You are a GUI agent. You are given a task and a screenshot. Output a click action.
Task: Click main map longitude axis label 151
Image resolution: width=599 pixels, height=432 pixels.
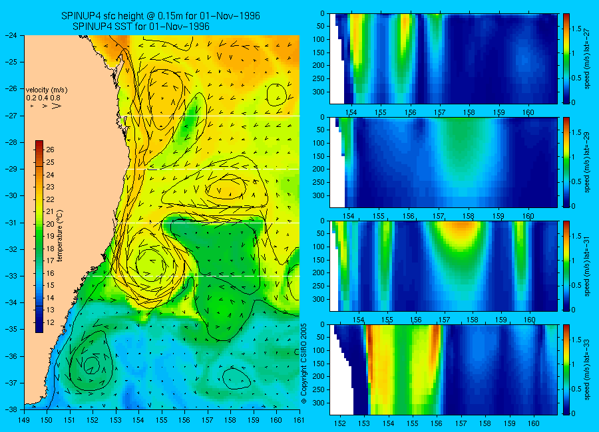tap(70, 421)
